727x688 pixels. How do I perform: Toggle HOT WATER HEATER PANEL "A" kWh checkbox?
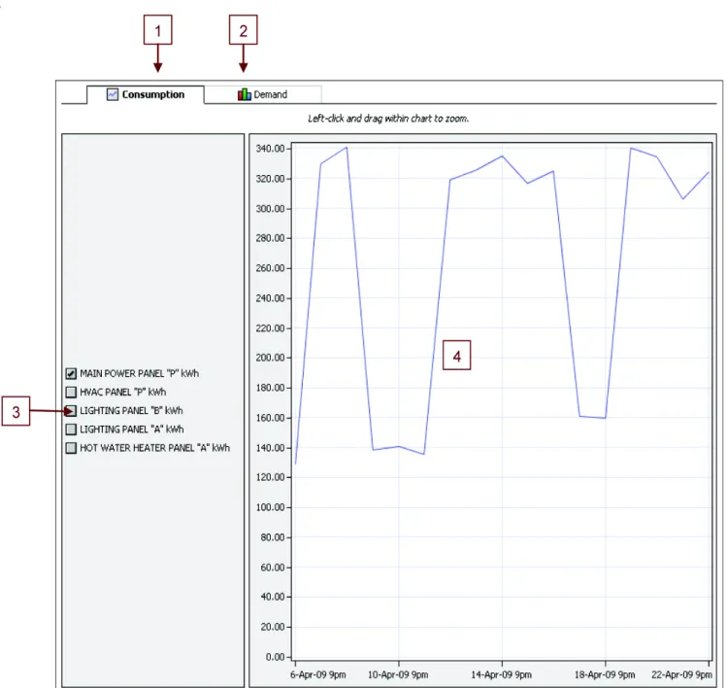pos(71,448)
